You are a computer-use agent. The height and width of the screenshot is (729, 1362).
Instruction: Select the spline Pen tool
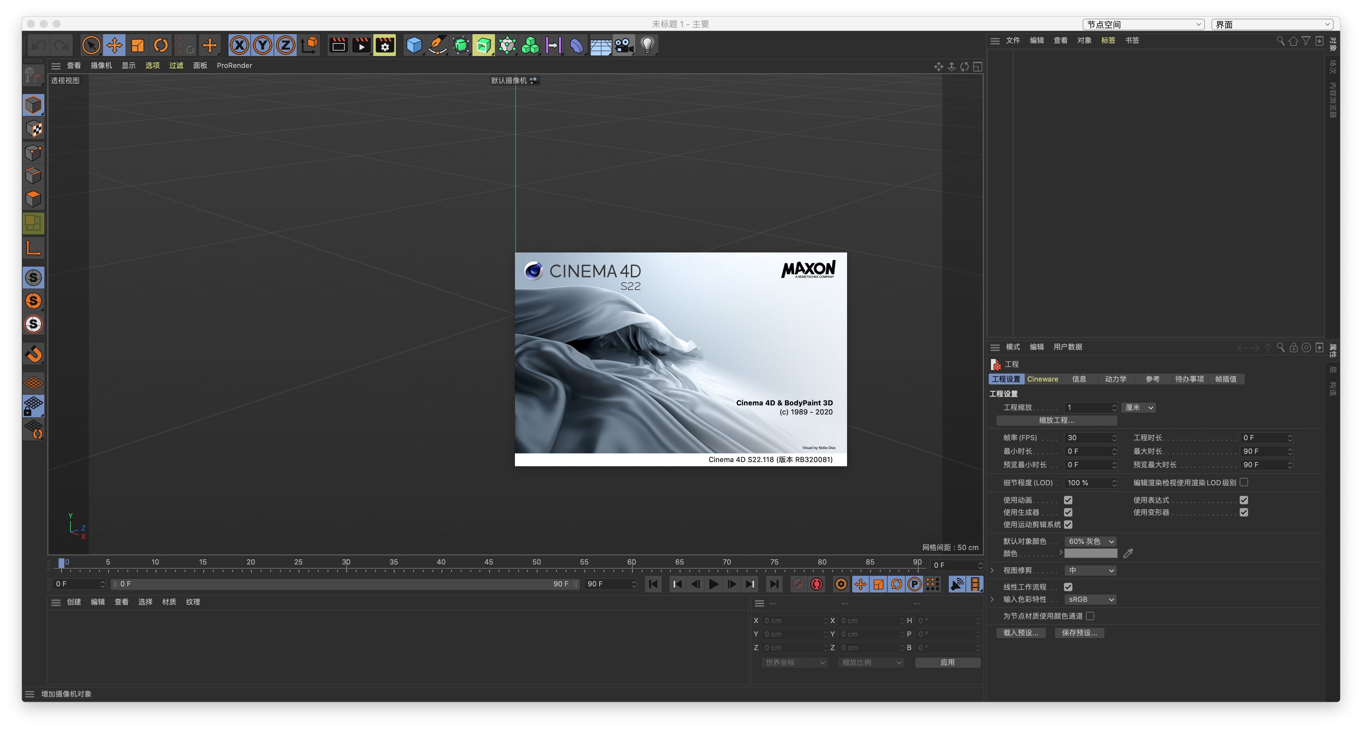437,45
